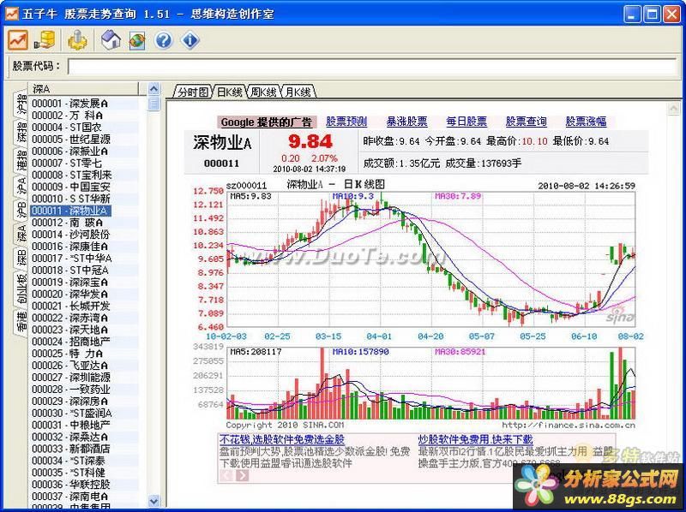Open help via the question mark icon
686x512 pixels.
164,40
